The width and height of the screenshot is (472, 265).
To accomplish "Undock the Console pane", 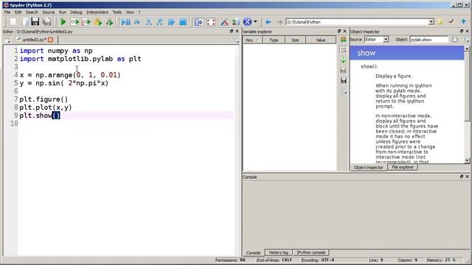I will [x=462, y=177].
